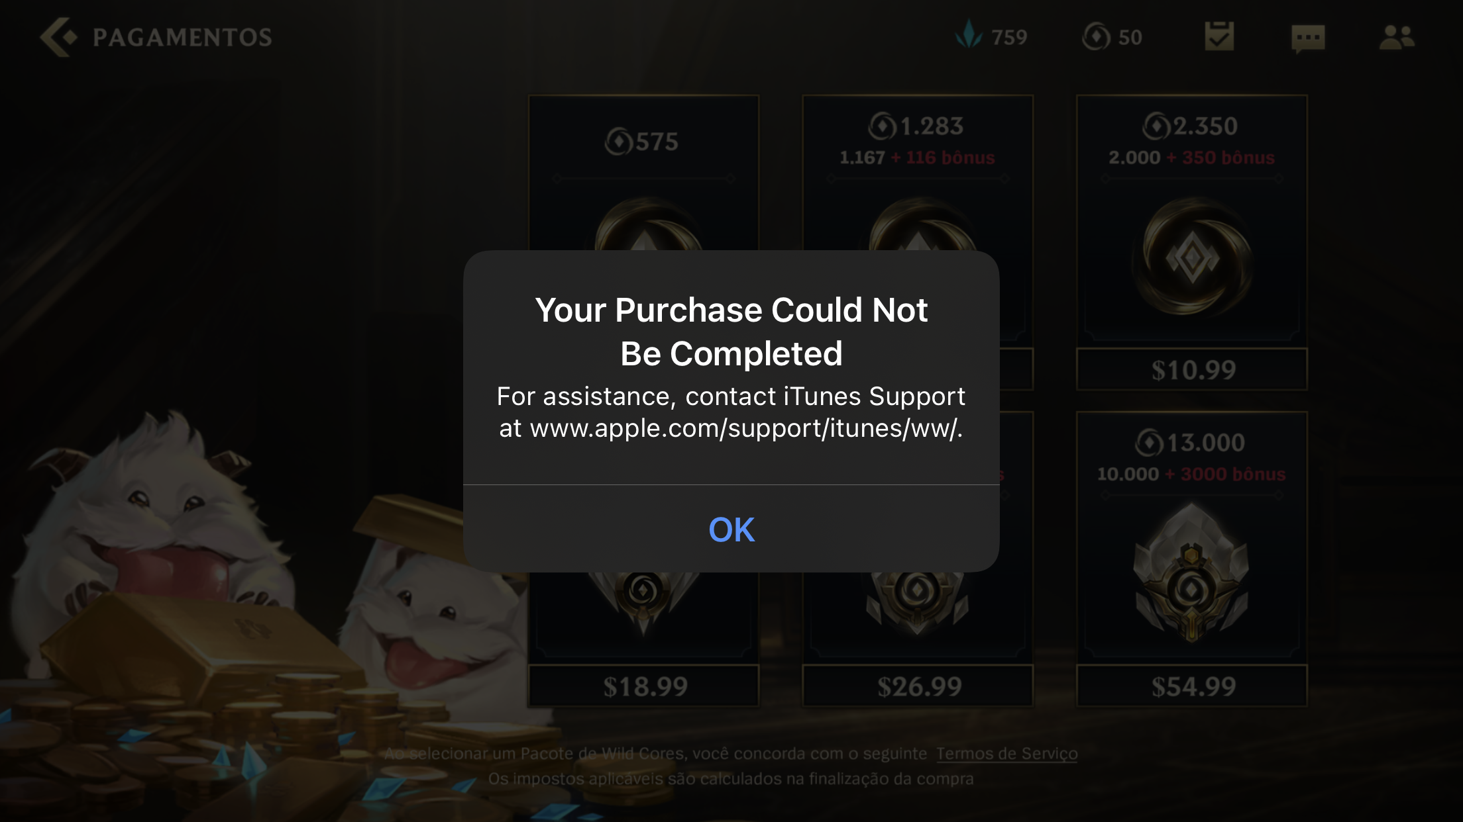
Task: Tap the 2.000 + 350 bônus label
Action: click(x=1191, y=158)
